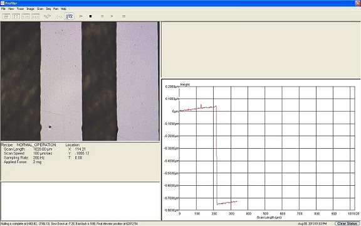Open the Image menu

(30, 9)
